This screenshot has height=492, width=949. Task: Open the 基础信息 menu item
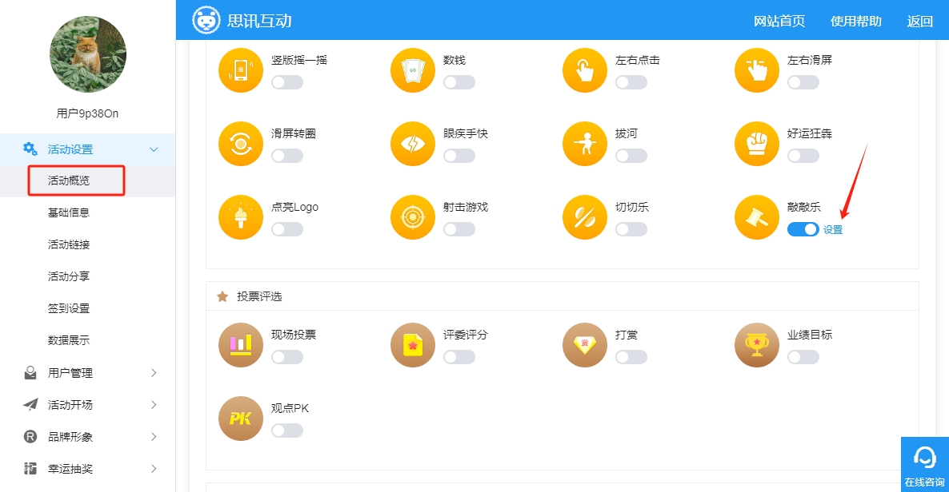(69, 212)
